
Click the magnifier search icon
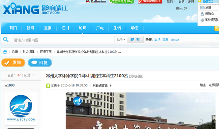tap(6, 40)
